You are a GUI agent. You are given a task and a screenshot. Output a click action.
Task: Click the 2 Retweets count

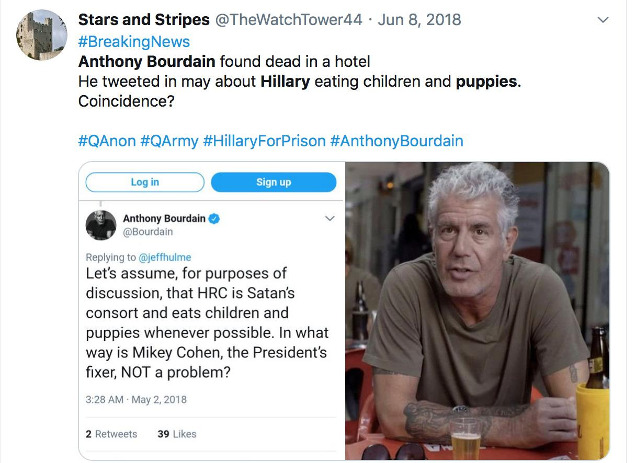[111, 434]
